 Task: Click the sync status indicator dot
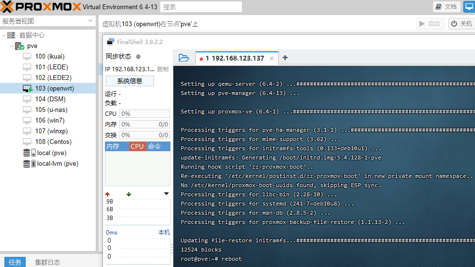point(138,57)
